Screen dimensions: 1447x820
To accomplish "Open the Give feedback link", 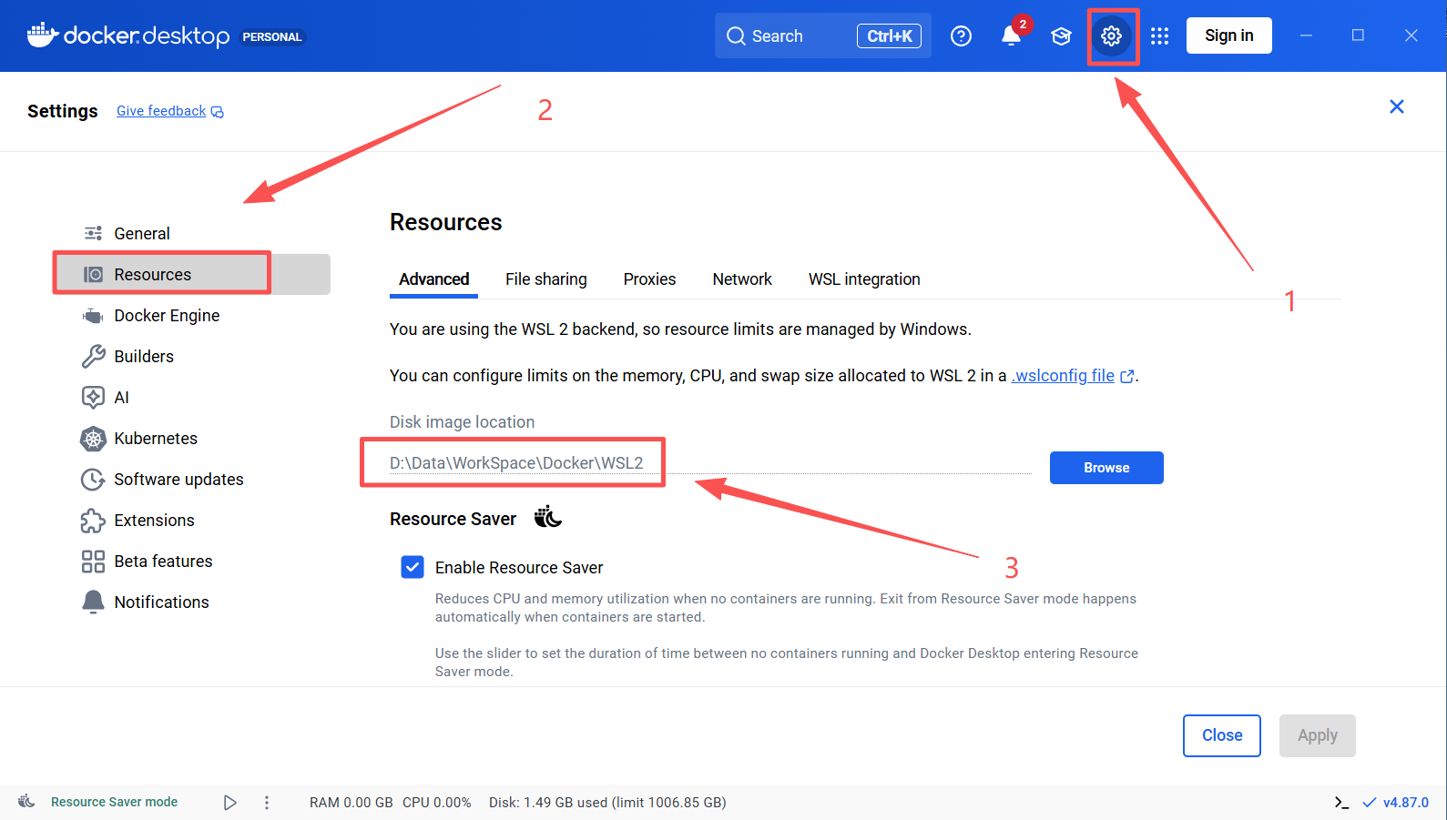I will 161,111.
